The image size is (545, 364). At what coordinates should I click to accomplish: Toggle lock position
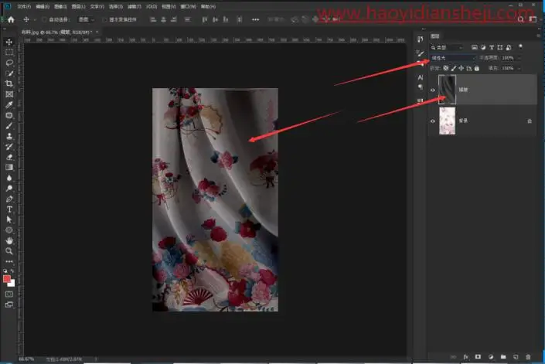click(462, 68)
